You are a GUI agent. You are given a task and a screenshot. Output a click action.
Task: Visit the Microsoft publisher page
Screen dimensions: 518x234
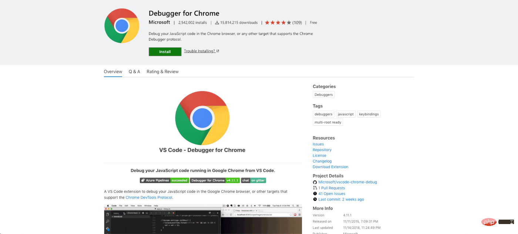(x=159, y=22)
